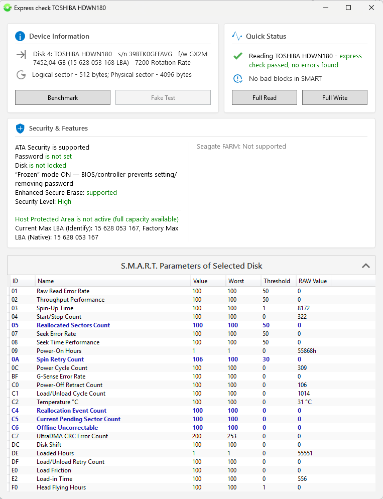Viewport: 383px width, 499px height.
Task: Click the rotation icon next to logical sector details
Action: coord(21,74)
